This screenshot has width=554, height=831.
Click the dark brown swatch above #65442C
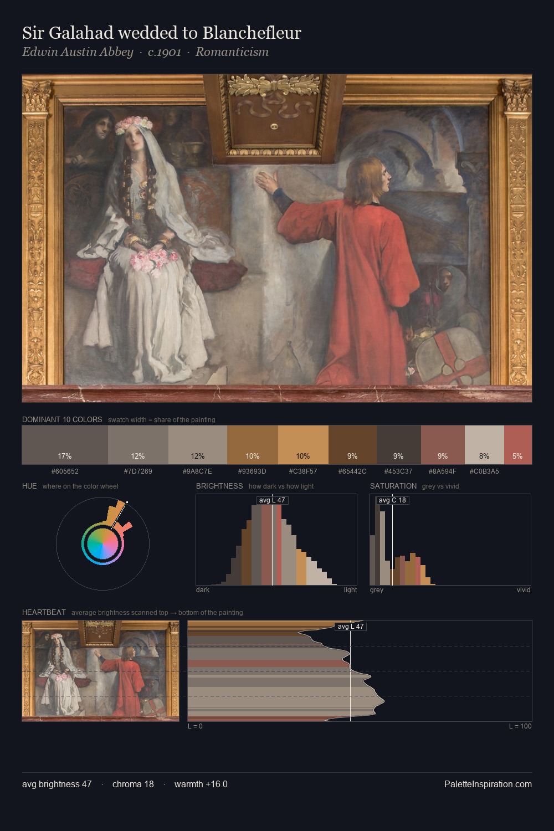coord(352,444)
